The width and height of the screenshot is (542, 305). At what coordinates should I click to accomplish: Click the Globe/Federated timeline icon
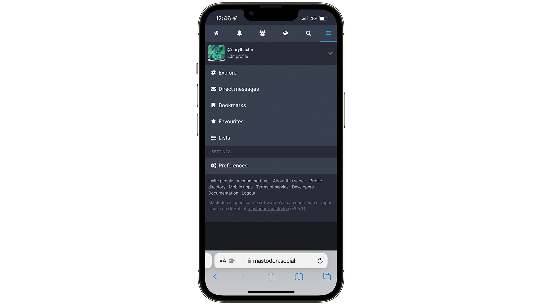click(x=285, y=33)
